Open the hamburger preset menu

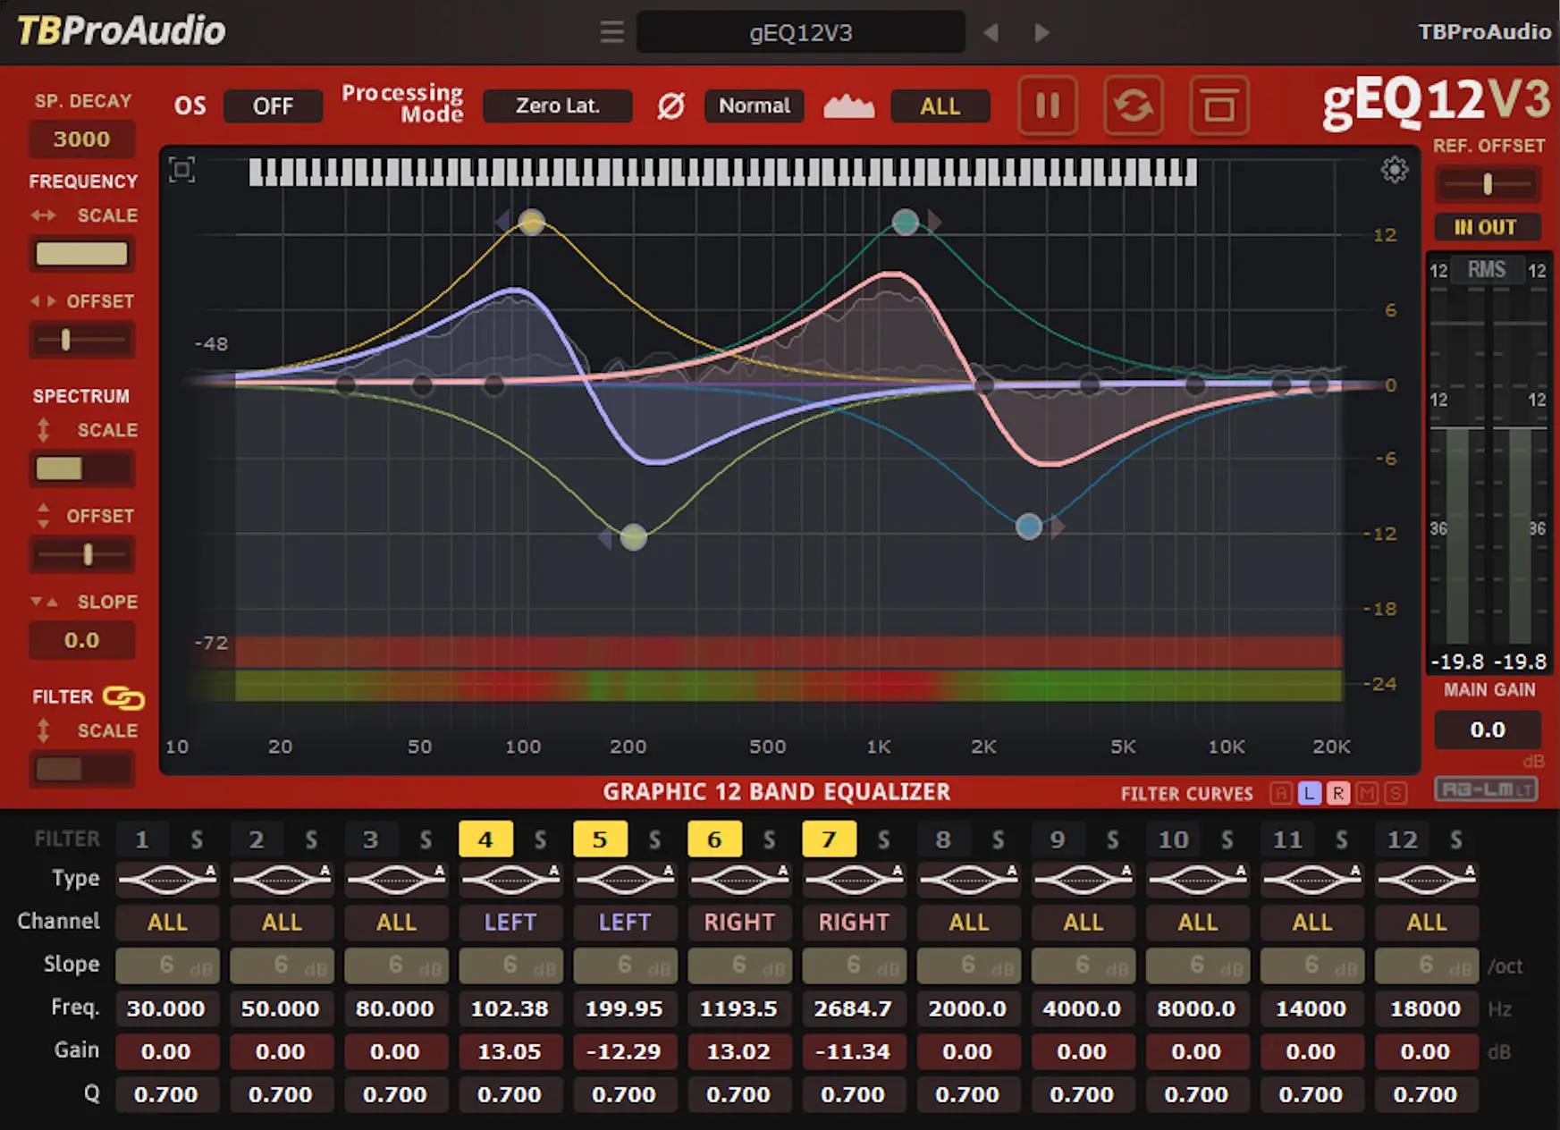click(x=611, y=33)
